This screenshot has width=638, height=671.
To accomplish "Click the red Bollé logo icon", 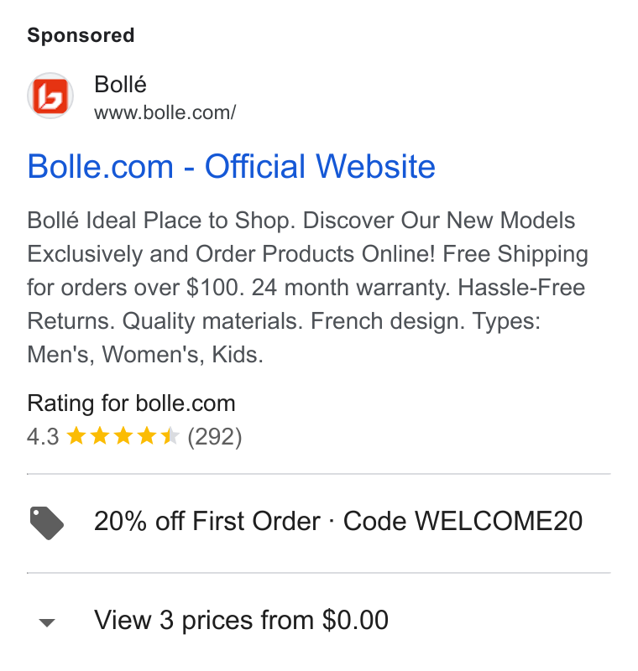I will point(50,96).
